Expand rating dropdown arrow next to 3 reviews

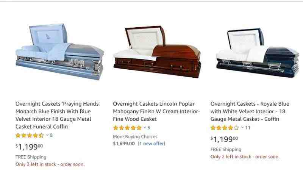tap(145, 127)
